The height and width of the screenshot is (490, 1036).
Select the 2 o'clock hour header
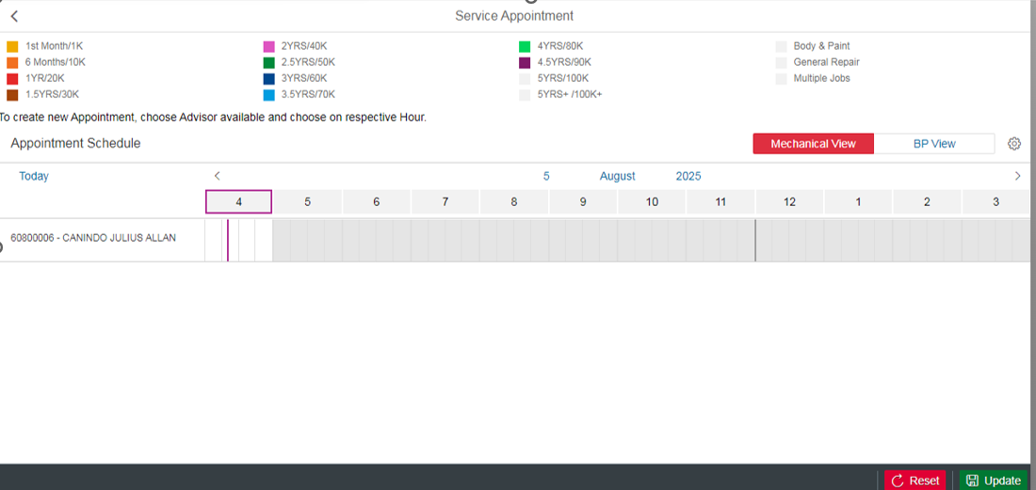(x=927, y=202)
